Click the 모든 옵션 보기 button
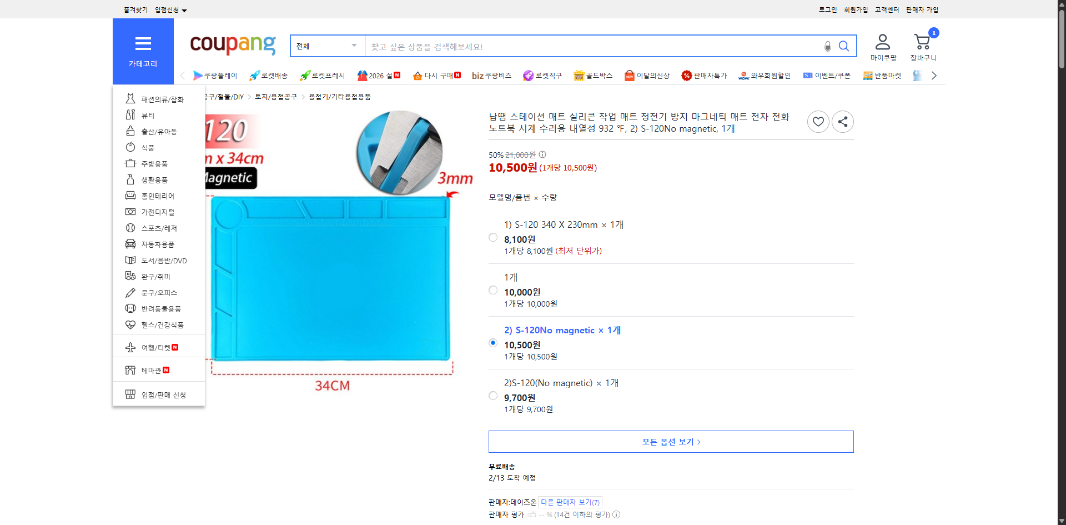 click(670, 441)
